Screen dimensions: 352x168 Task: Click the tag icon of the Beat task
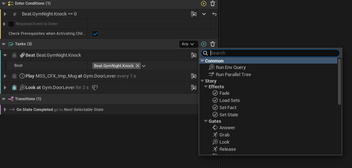click(22, 55)
